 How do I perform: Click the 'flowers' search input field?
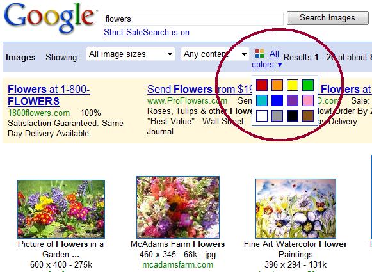(x=193, y=19)
